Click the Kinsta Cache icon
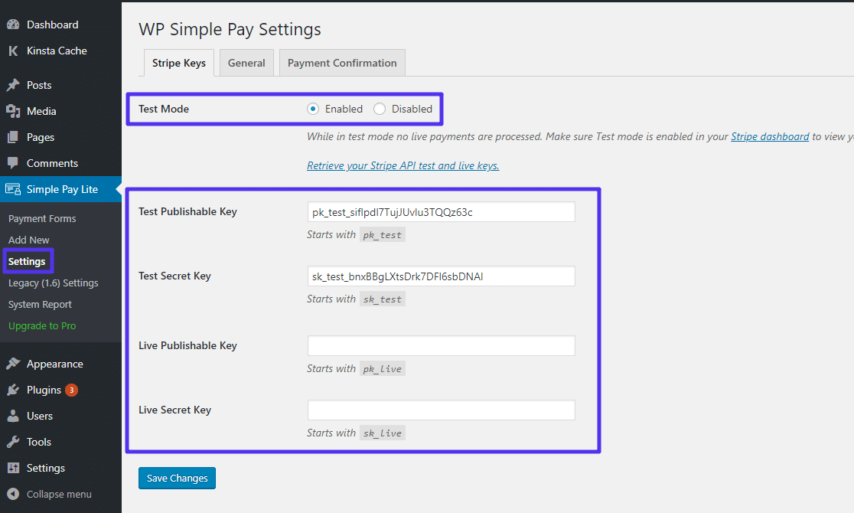The image size is (854, 513). click(x=14, y=51)
